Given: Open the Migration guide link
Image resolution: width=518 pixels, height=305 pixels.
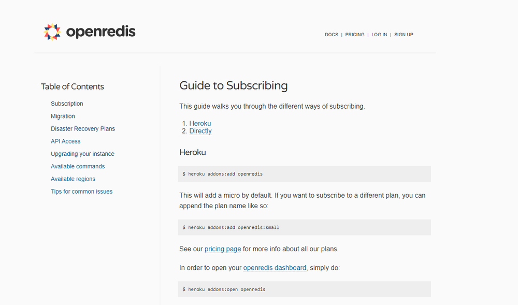Looking at the screenshot, I should click(63, 117).
